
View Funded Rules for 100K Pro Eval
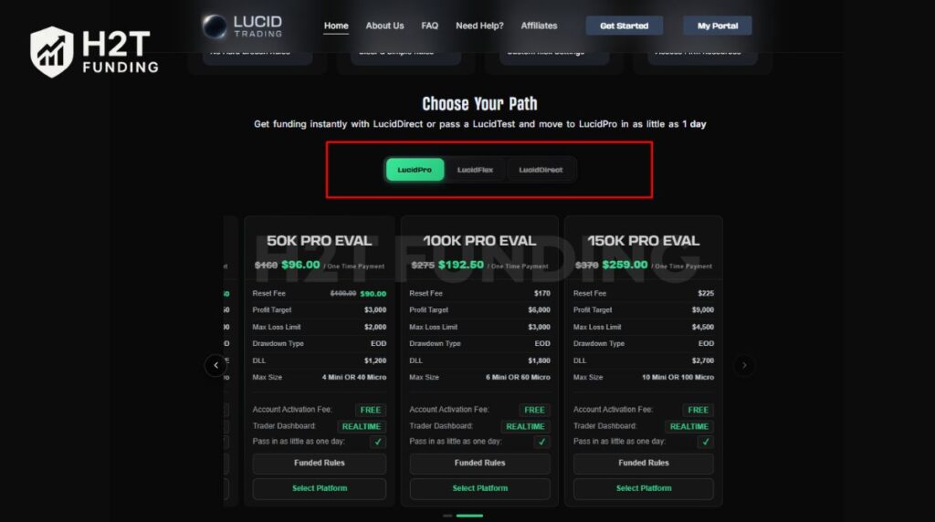480,463
